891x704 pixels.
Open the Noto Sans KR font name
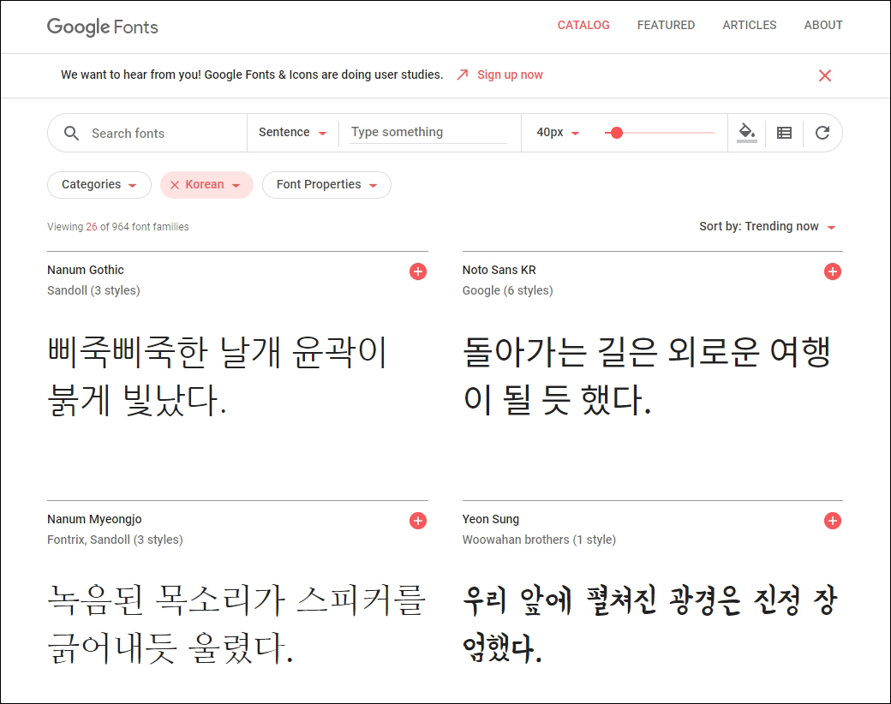[499, 270]
